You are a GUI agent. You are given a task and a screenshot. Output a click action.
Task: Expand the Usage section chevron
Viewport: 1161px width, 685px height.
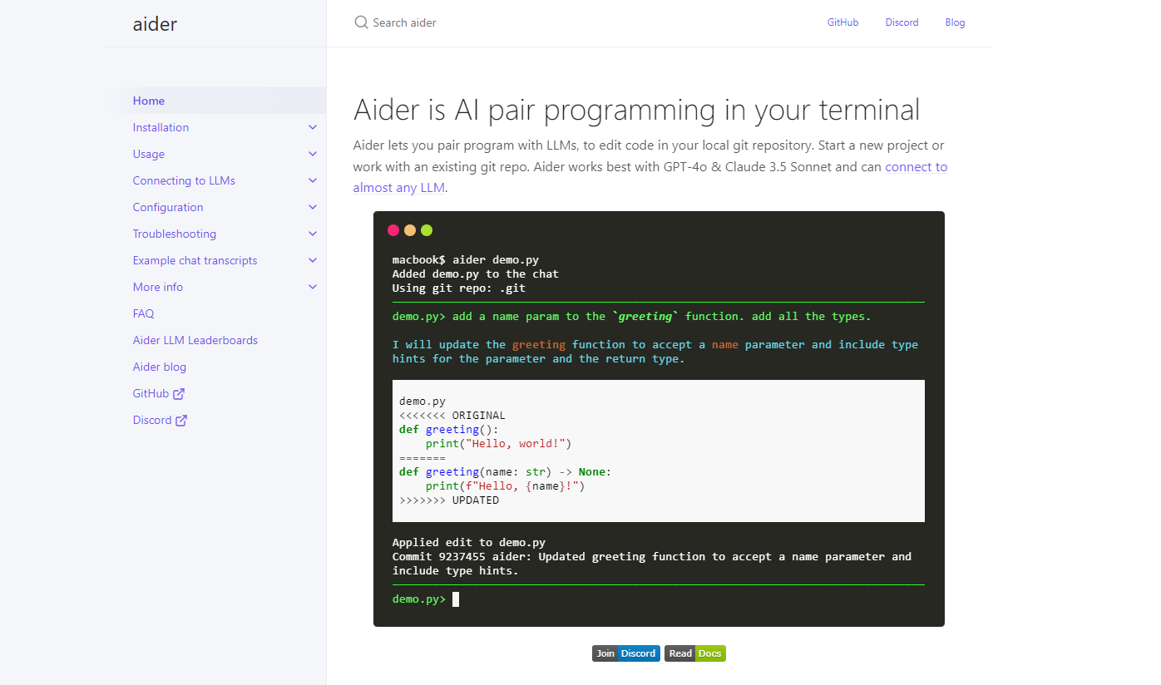point(313,154)
